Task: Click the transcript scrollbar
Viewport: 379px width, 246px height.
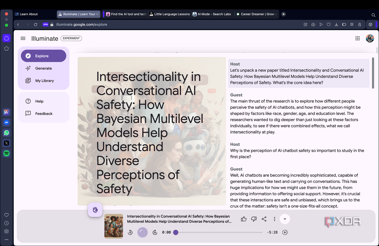Action: point(373,73)
